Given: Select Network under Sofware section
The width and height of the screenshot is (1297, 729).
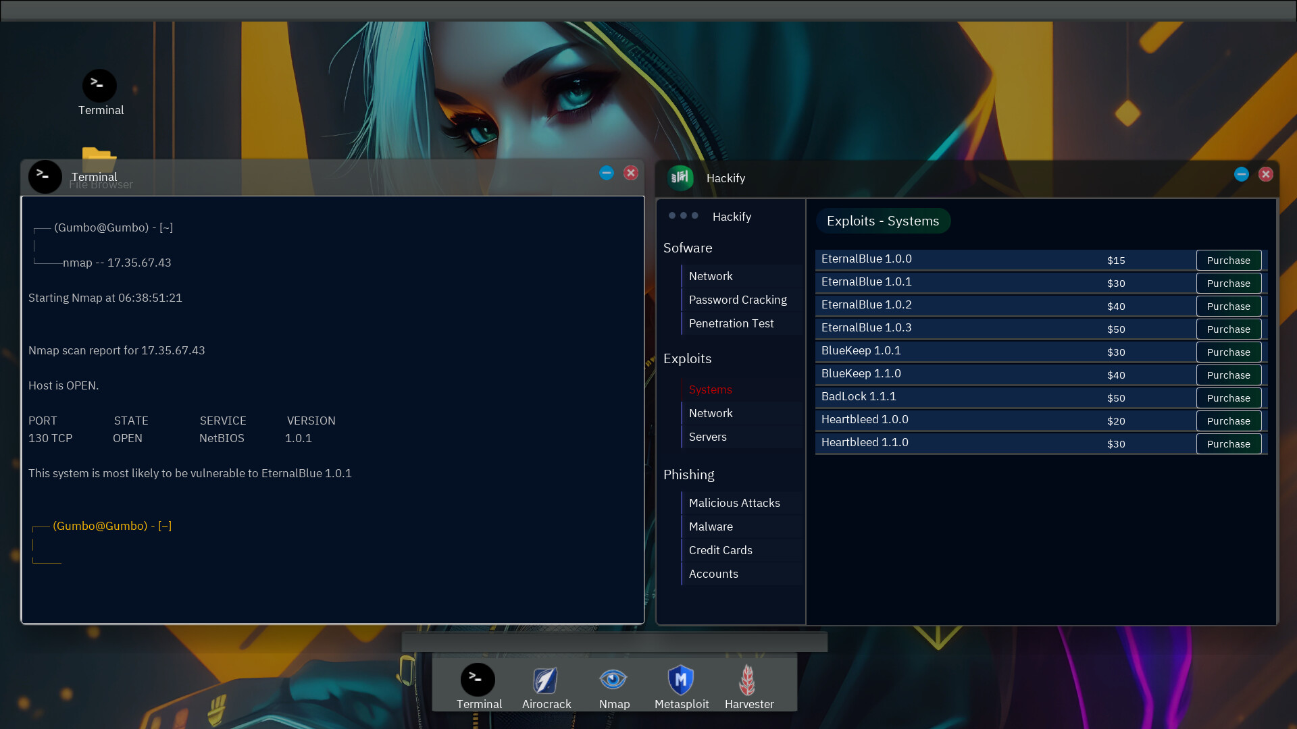Looking at the screenshot, I should point(711,275).
